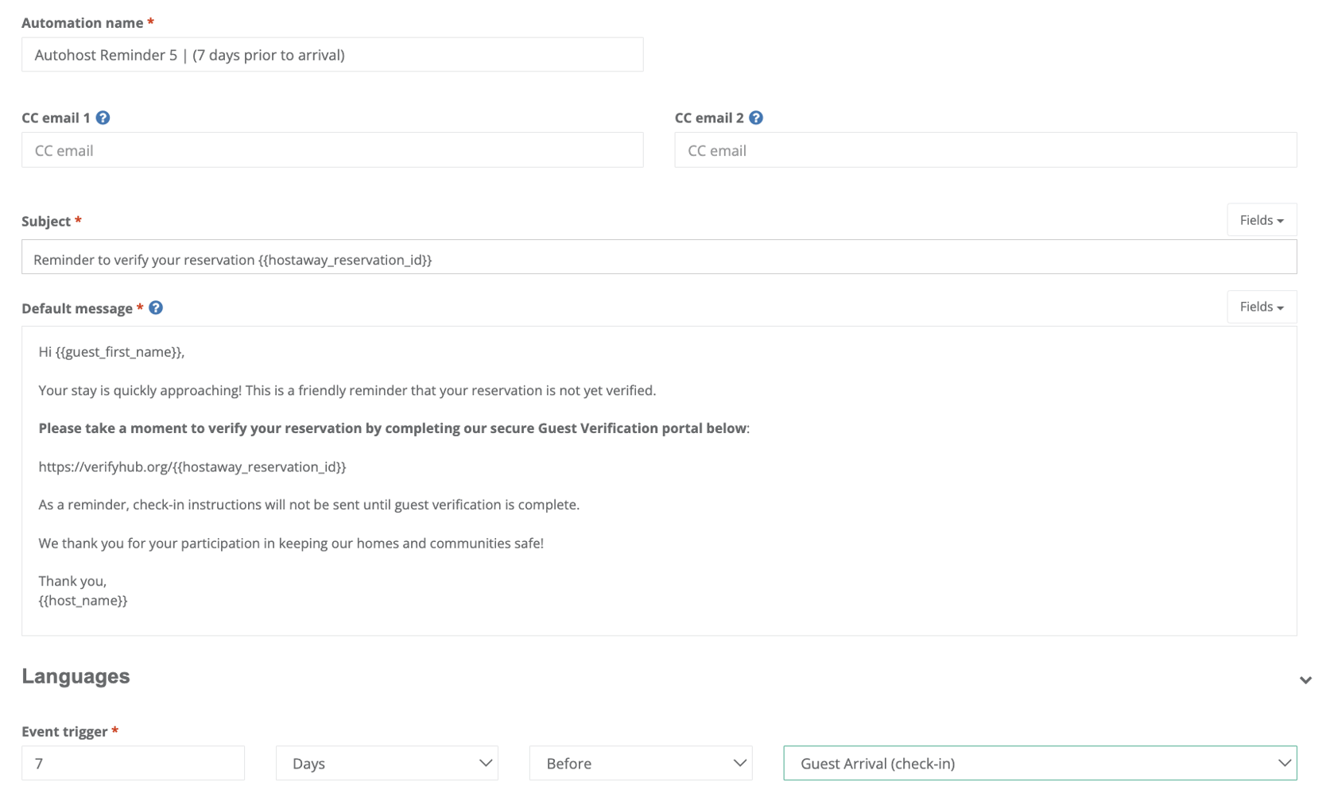Expand the Languages section chevron
1326x809 pixels.
pyautogui.click(x=1305, y=679)
